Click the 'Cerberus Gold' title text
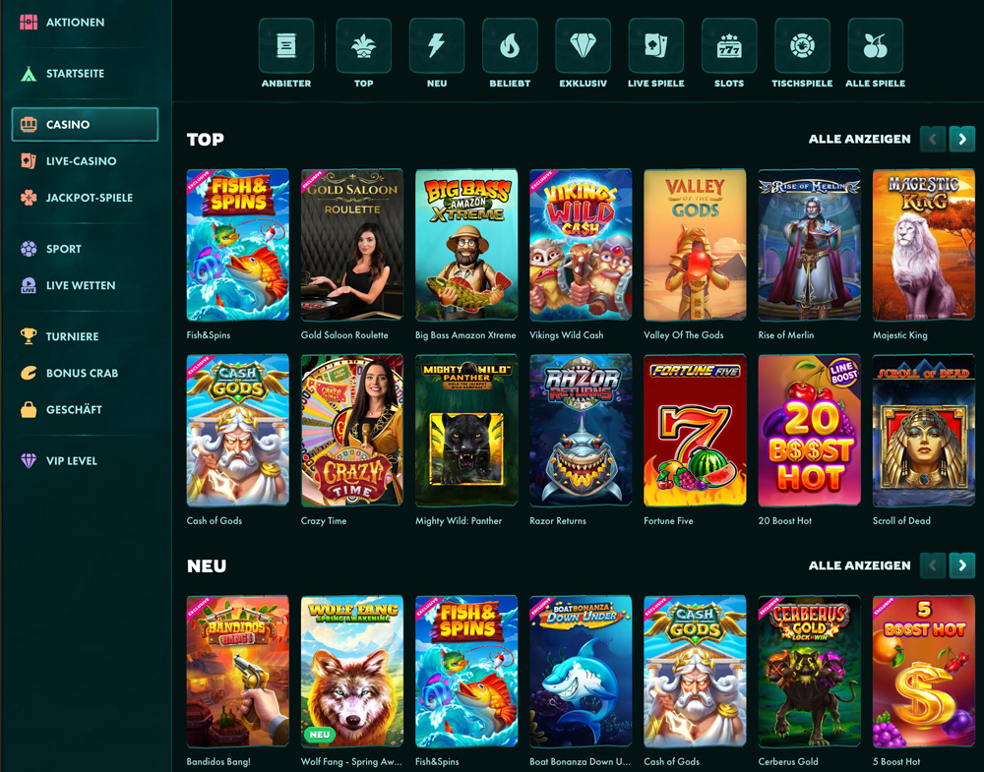The height and width of the screenshot is (772, 984). tap(788, 762)
